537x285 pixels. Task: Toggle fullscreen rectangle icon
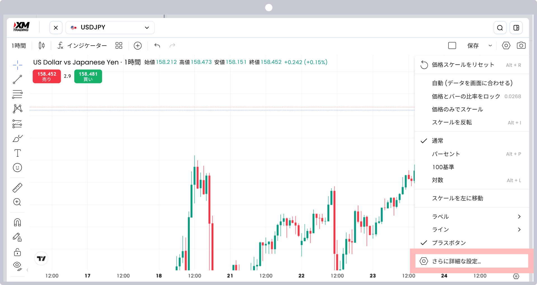[452, 45]
